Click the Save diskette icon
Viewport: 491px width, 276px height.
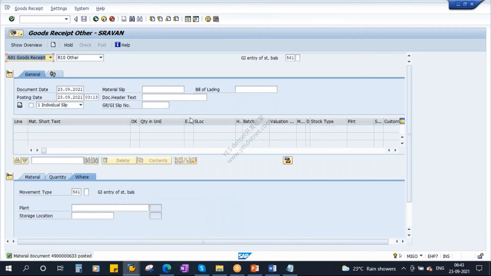[84, 19]
